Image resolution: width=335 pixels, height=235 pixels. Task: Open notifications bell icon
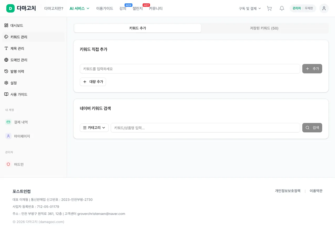(282, 8)
